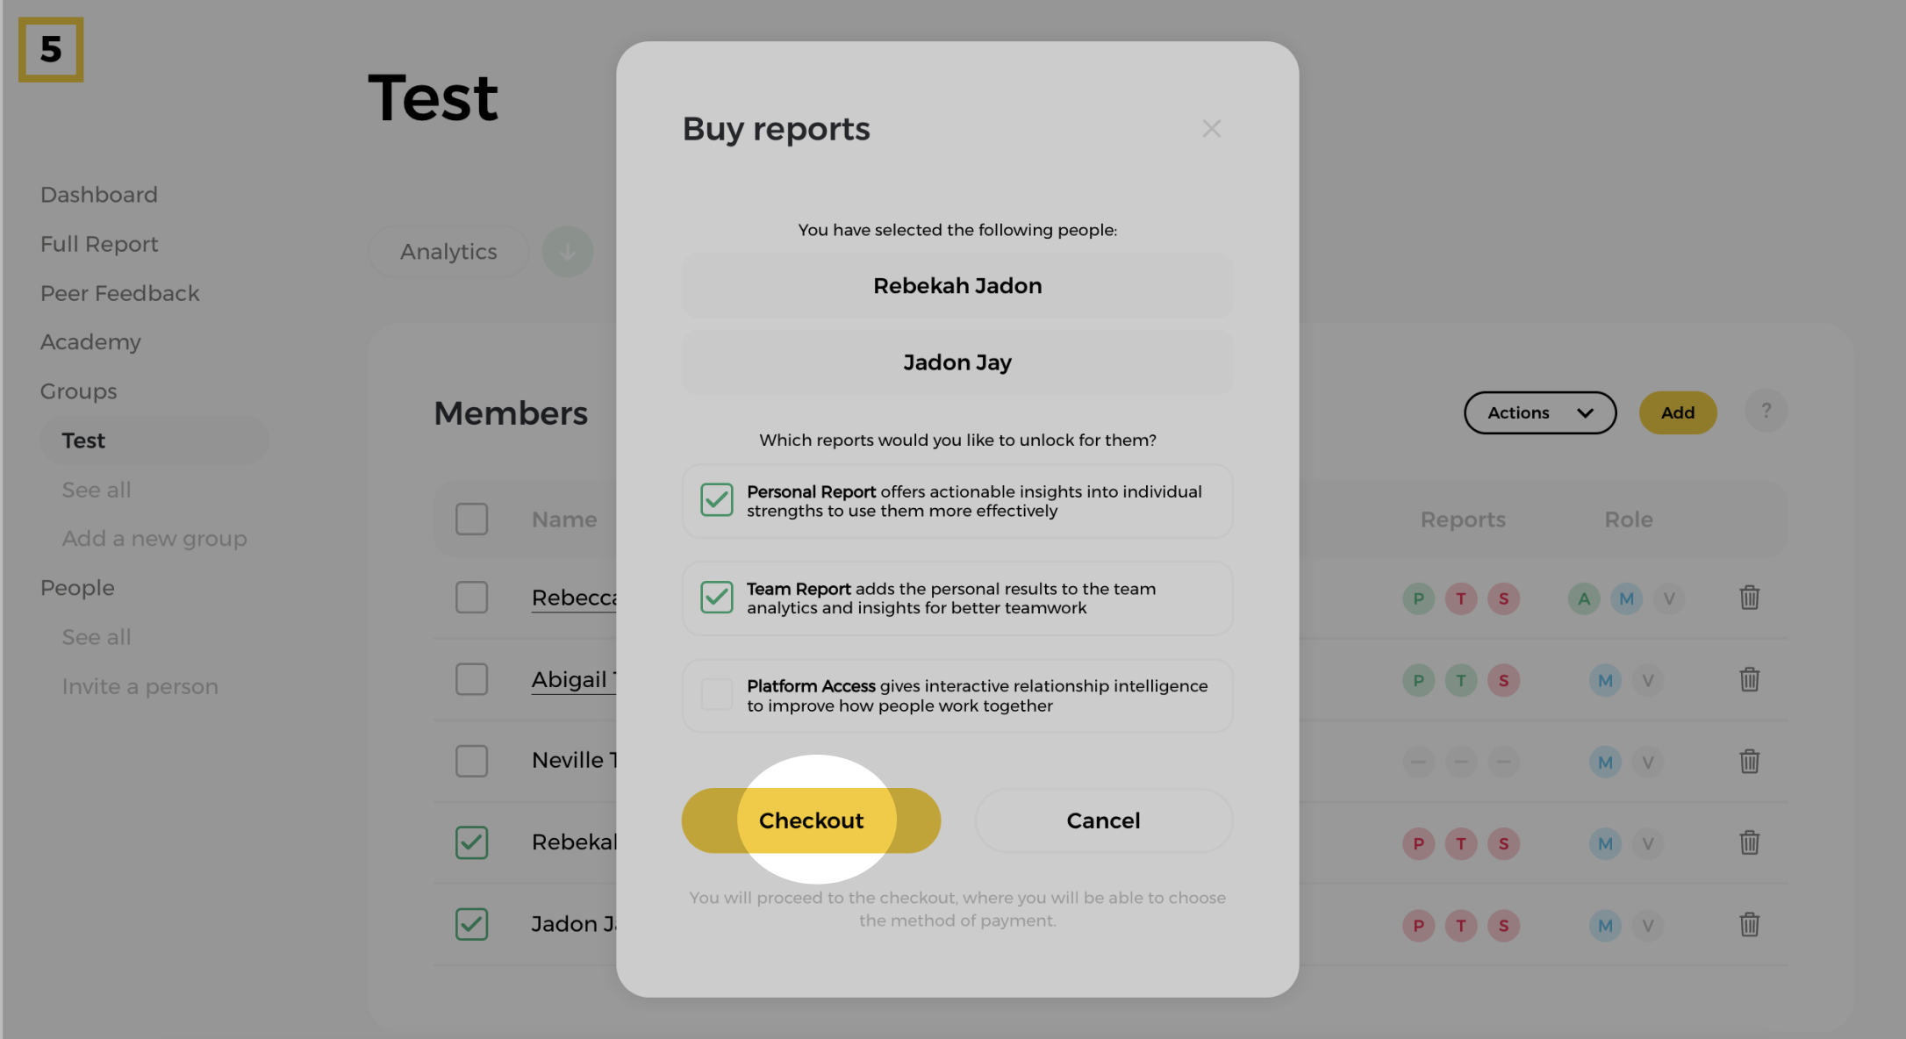Viewport: 1906px width, 1039px height.
Task: Click trash icon in Neville's row
Action: (1749, 761)
